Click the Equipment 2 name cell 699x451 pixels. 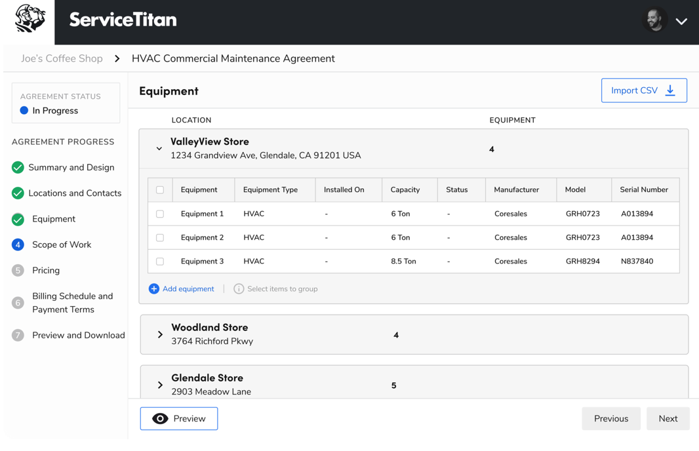coord(202,237)
